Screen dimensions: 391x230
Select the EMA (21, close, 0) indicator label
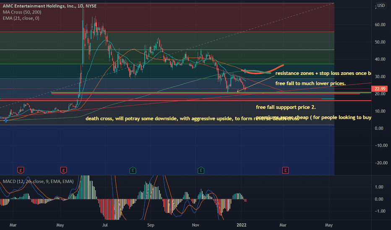[21, 18]
